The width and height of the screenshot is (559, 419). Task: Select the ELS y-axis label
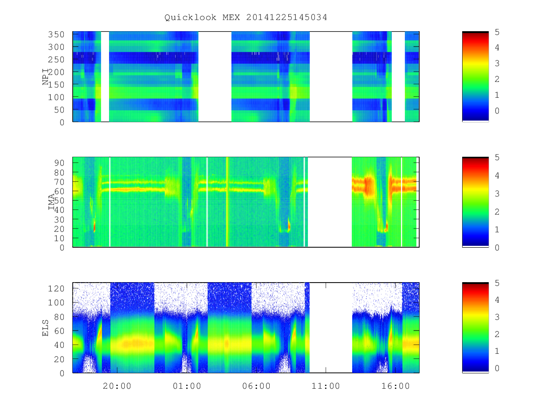(x=46, y=327)
